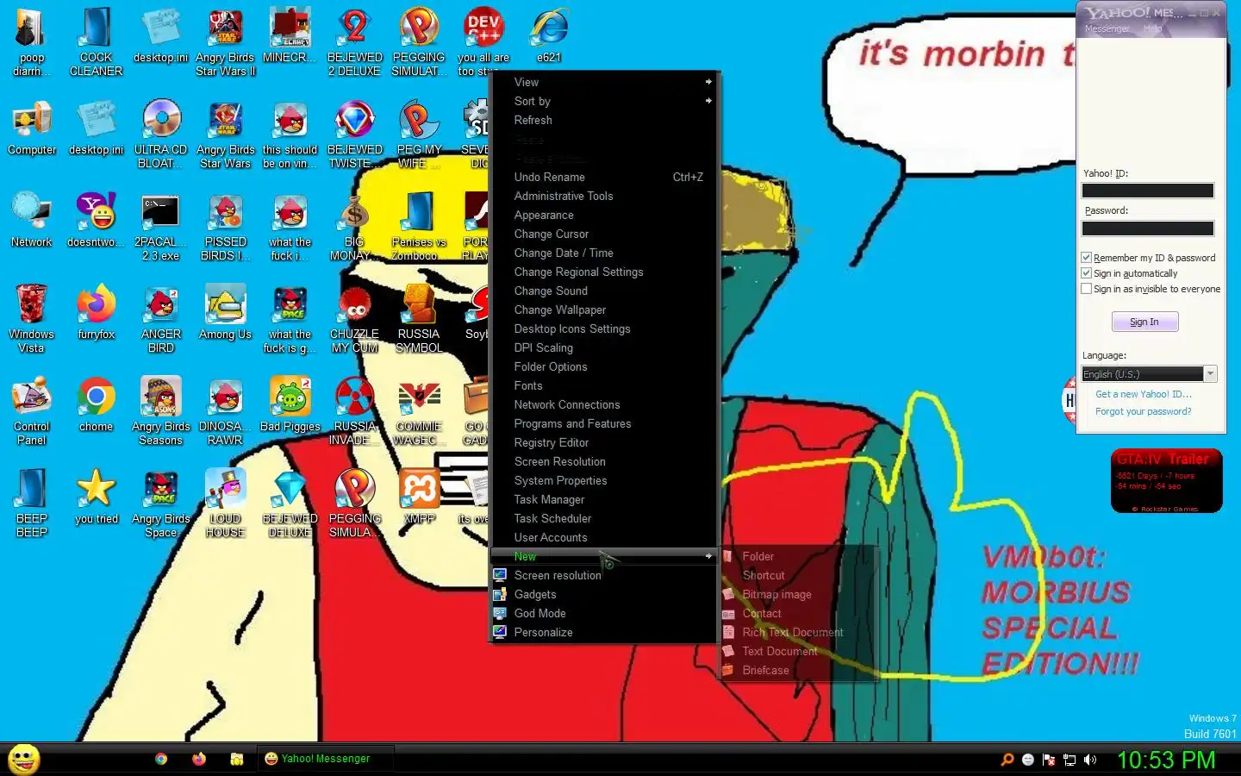Choose God Mode from context menu

click(x=603, y=613)
